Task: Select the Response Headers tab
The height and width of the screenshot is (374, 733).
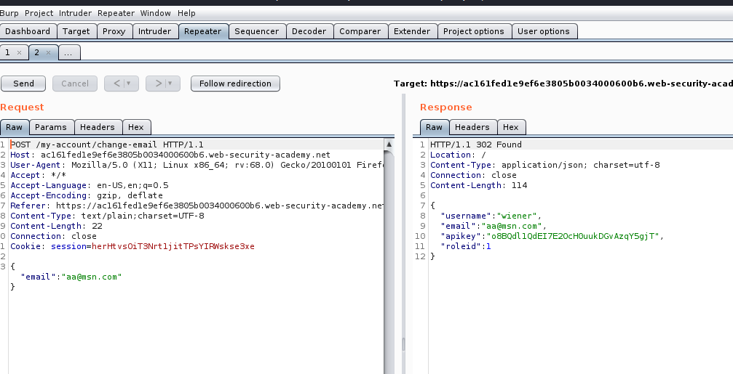Action: click(472, 127)
